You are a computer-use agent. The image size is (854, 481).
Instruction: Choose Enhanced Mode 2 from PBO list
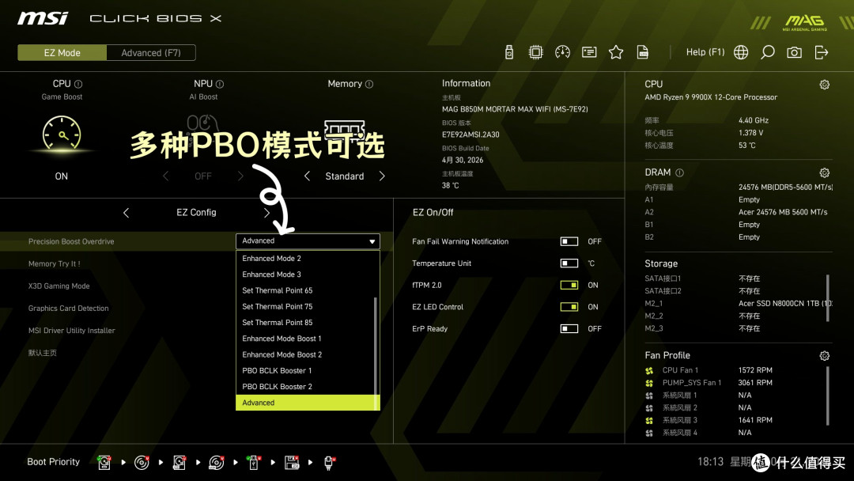pos(305,258)
